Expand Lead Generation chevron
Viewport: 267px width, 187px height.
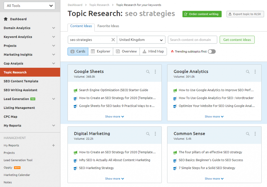[x=54, y=99]
